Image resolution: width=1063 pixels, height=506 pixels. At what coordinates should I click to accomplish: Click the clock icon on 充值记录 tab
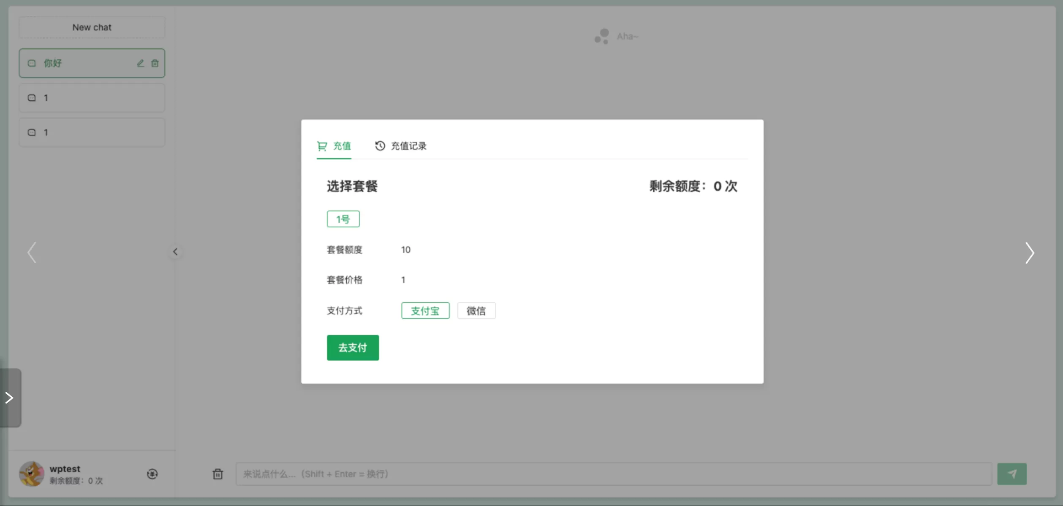(x=380, y=146)
